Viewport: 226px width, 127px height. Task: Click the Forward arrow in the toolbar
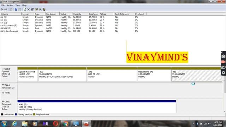coord(6,10)
